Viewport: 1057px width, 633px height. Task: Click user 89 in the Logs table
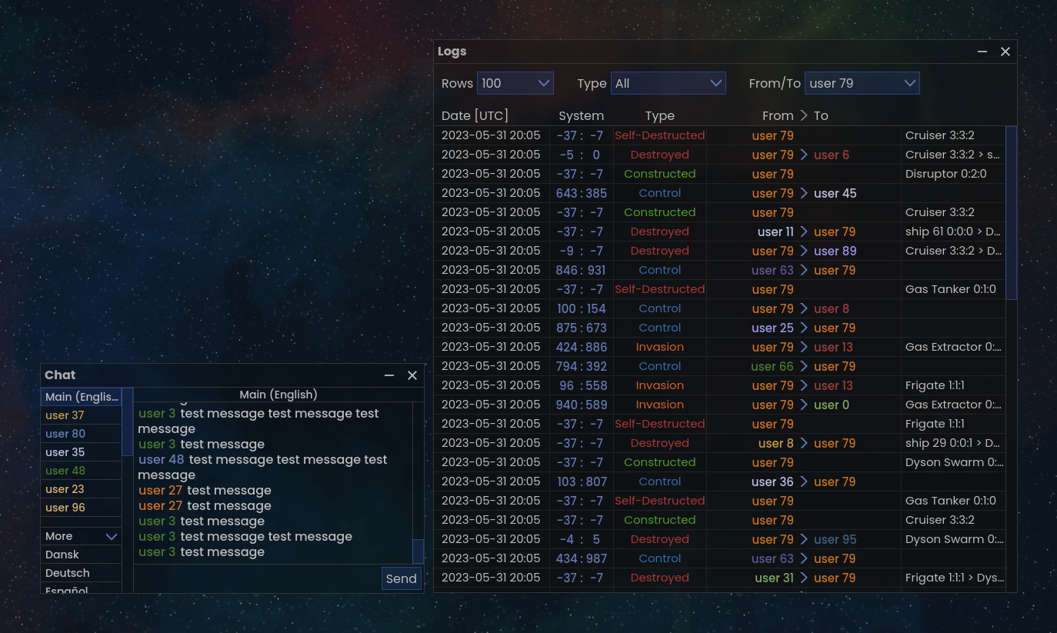(x=835, y=251)
